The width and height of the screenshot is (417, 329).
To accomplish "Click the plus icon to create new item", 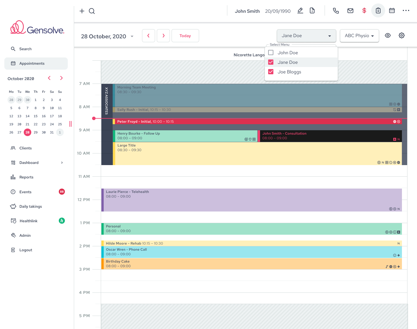I will pyautogui.click(x=82, y=11).
